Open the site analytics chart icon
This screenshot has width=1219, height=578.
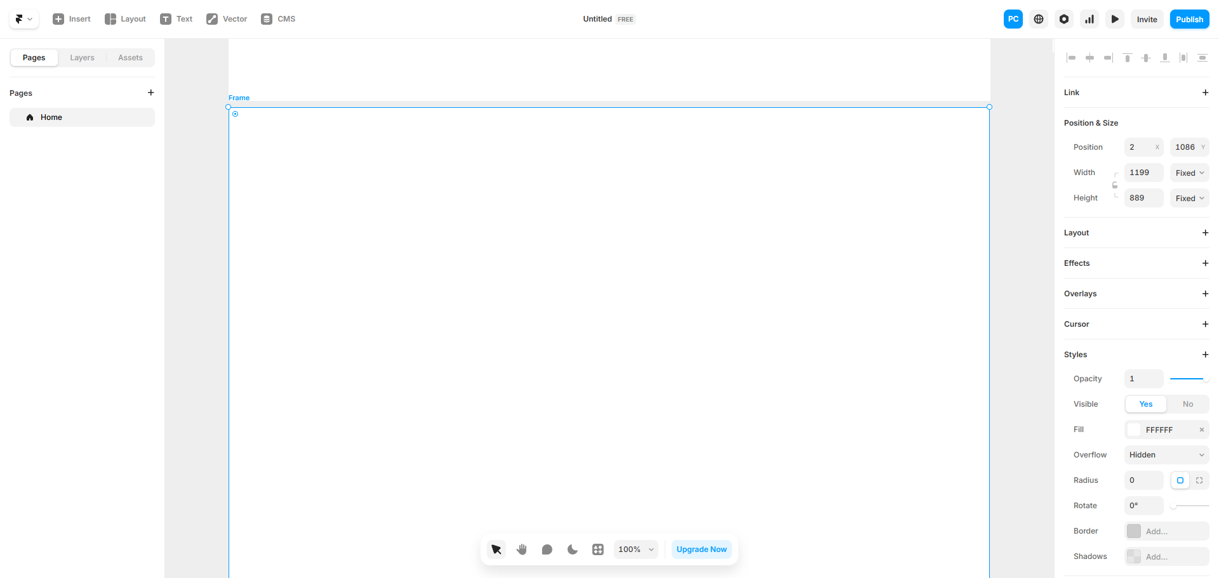point(1089,19)
